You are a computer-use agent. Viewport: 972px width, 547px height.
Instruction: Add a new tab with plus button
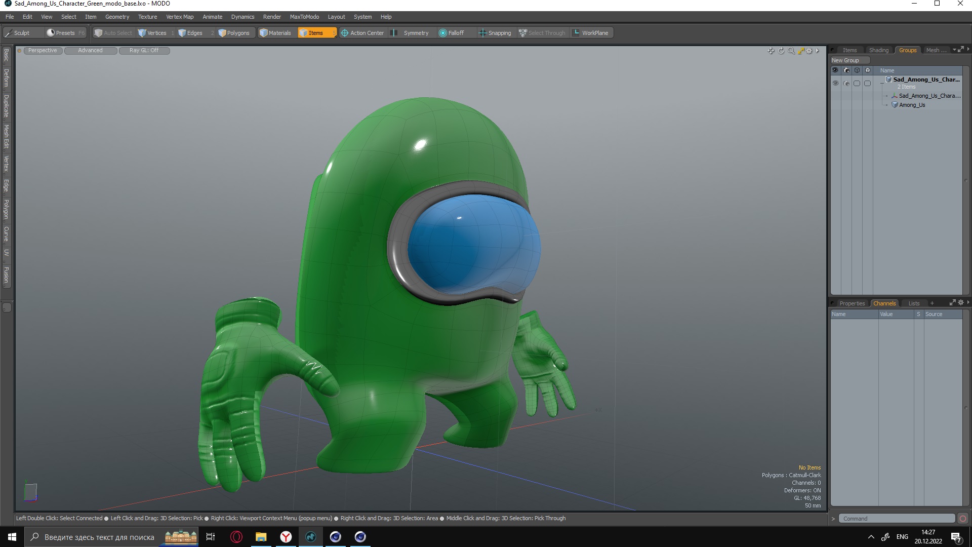932,303
